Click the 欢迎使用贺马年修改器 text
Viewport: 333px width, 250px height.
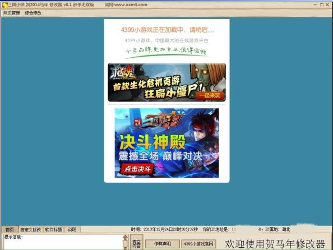(x=275, y=244)
